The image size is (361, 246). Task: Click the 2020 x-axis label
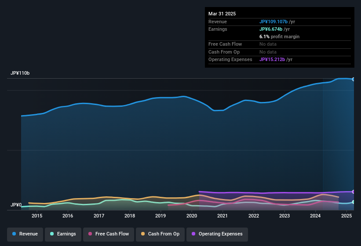click(x=192, y=216)
